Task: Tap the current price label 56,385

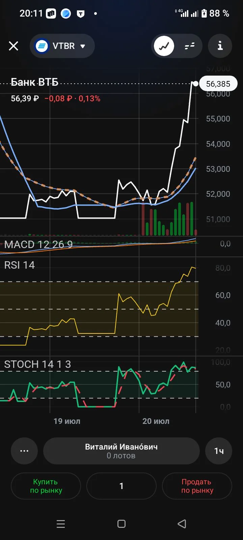Action: [218, 84]
